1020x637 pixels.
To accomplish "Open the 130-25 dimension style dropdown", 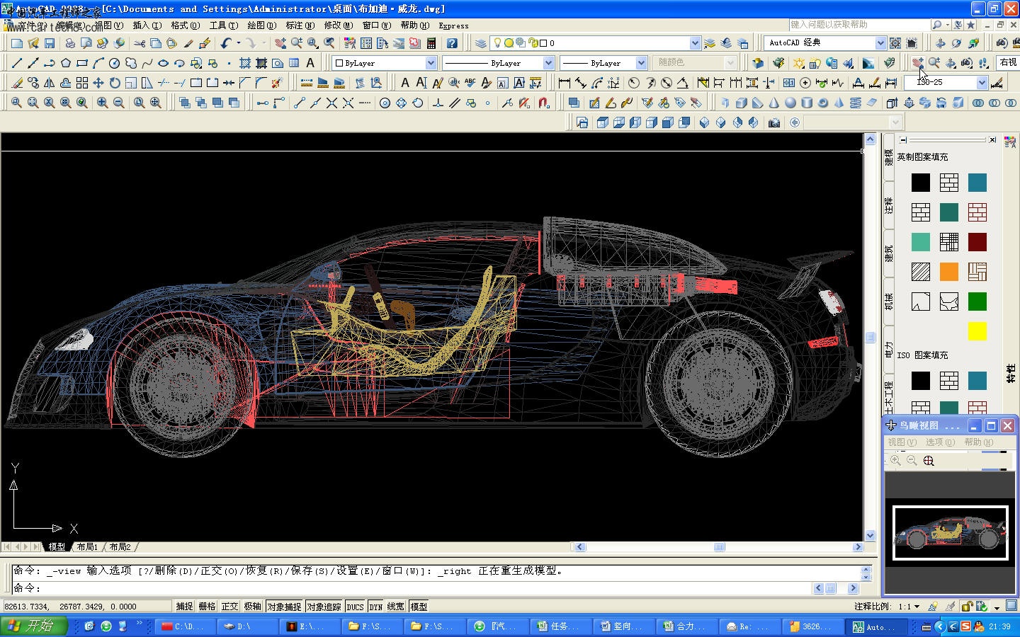I will pos(982,83).
